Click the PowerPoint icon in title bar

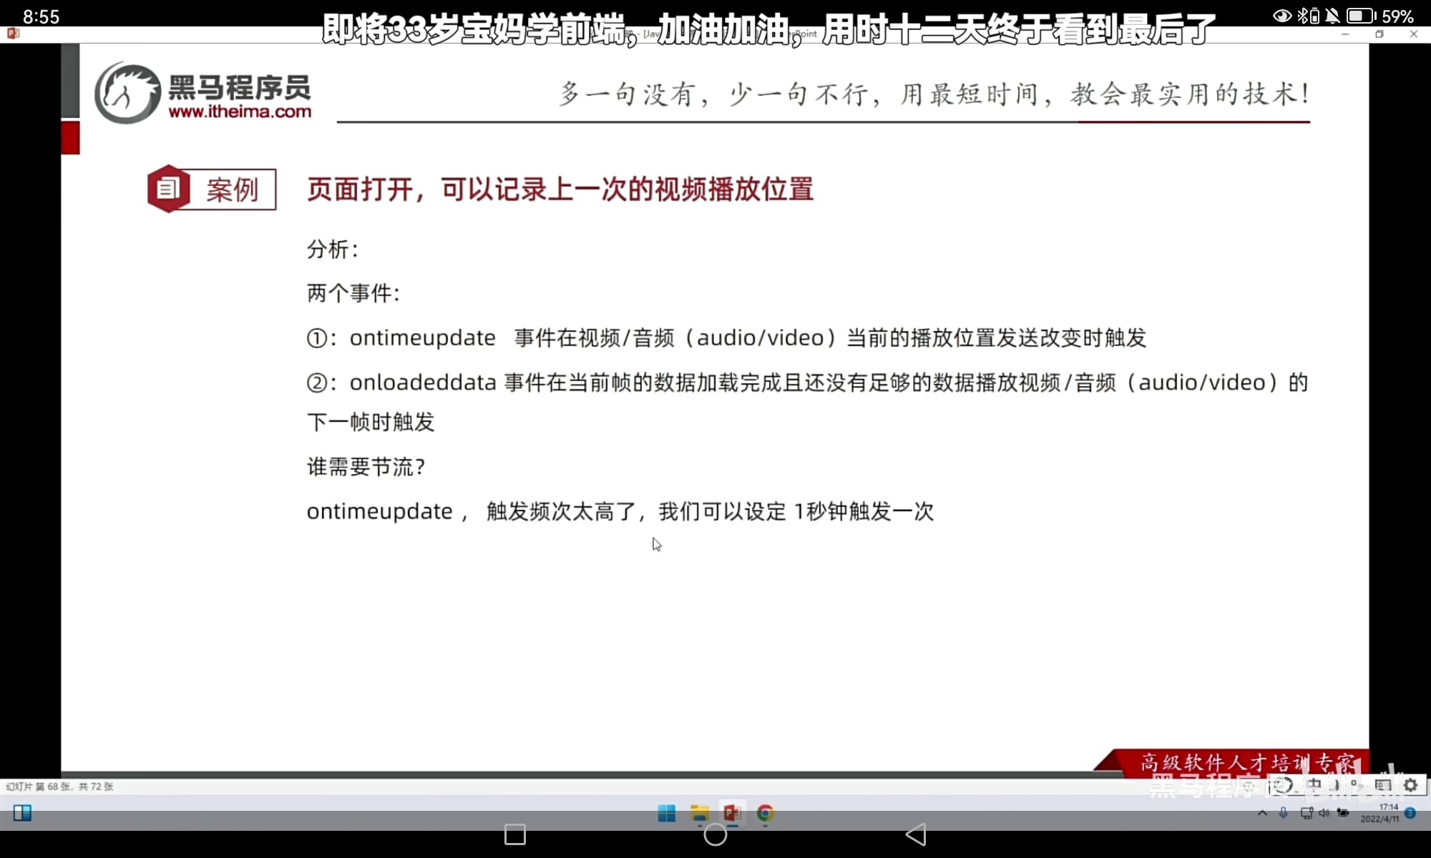point(12,33)
